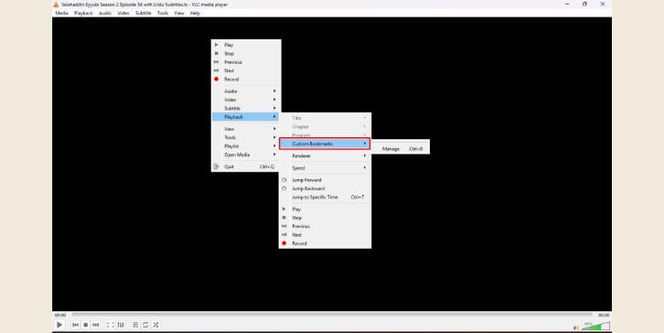
Task: Click the elapsed time 00:00 label on the left
Action: [x=60, y=316]
